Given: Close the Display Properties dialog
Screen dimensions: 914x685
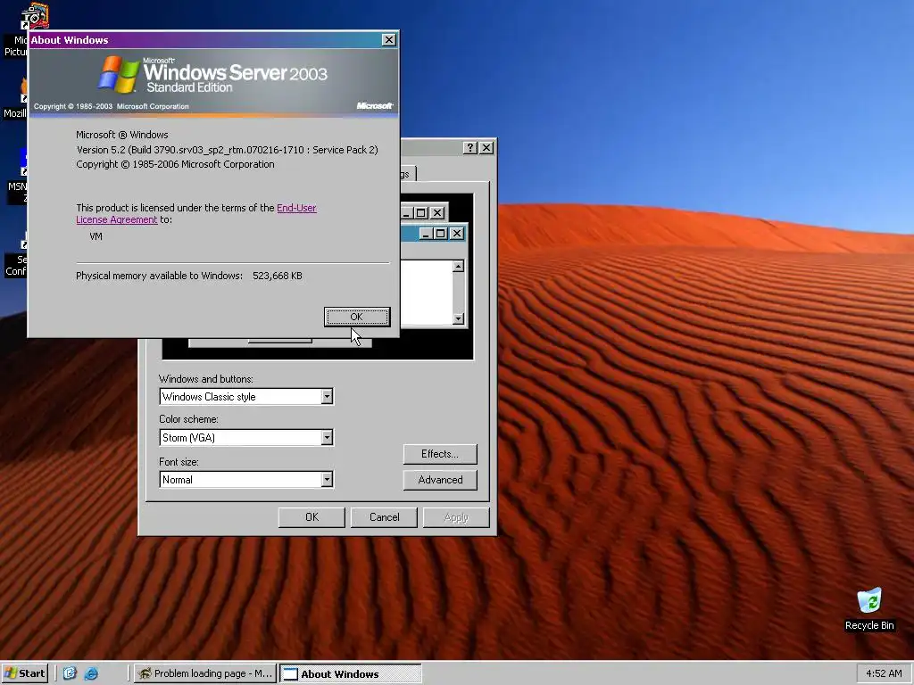Looking at the screenshot, I should tap(486, 148).
